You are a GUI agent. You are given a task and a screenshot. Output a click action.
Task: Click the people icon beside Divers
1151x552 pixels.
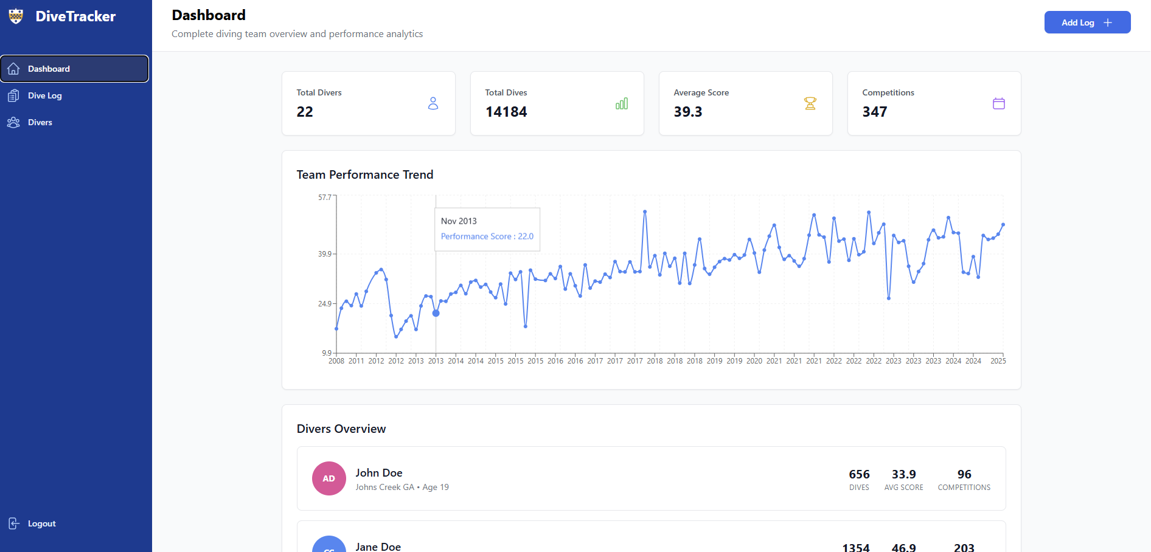pyautogui.click(x=14, y=122)
